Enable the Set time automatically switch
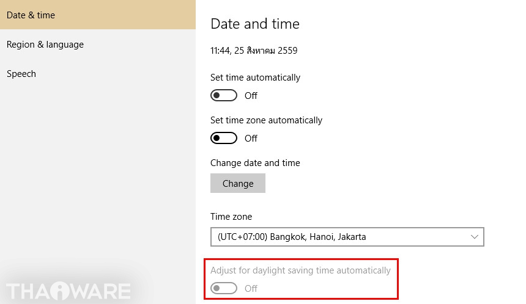Screen dimensions: 526x304 coord(224,96)
